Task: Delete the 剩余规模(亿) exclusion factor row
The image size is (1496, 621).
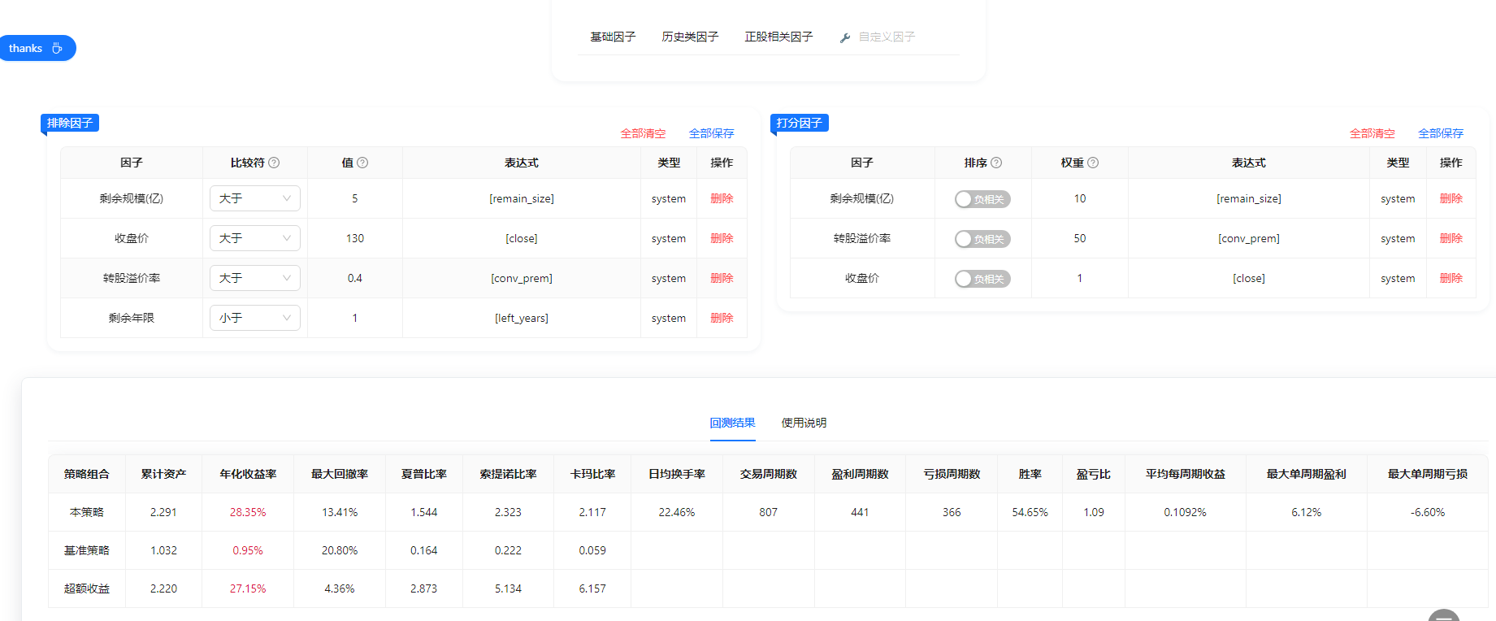Action: [x=722, y=198]
